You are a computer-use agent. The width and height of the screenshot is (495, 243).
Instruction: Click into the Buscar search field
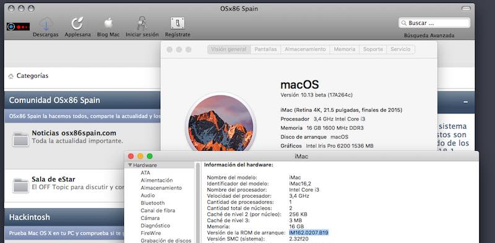coord(434,23)
